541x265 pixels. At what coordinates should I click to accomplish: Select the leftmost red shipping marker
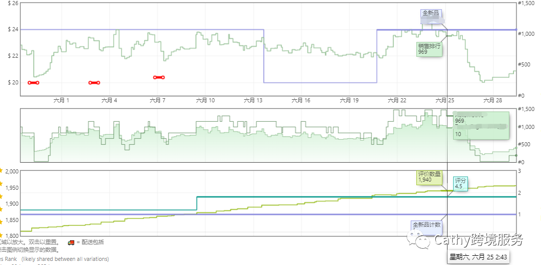click(33, 82)
